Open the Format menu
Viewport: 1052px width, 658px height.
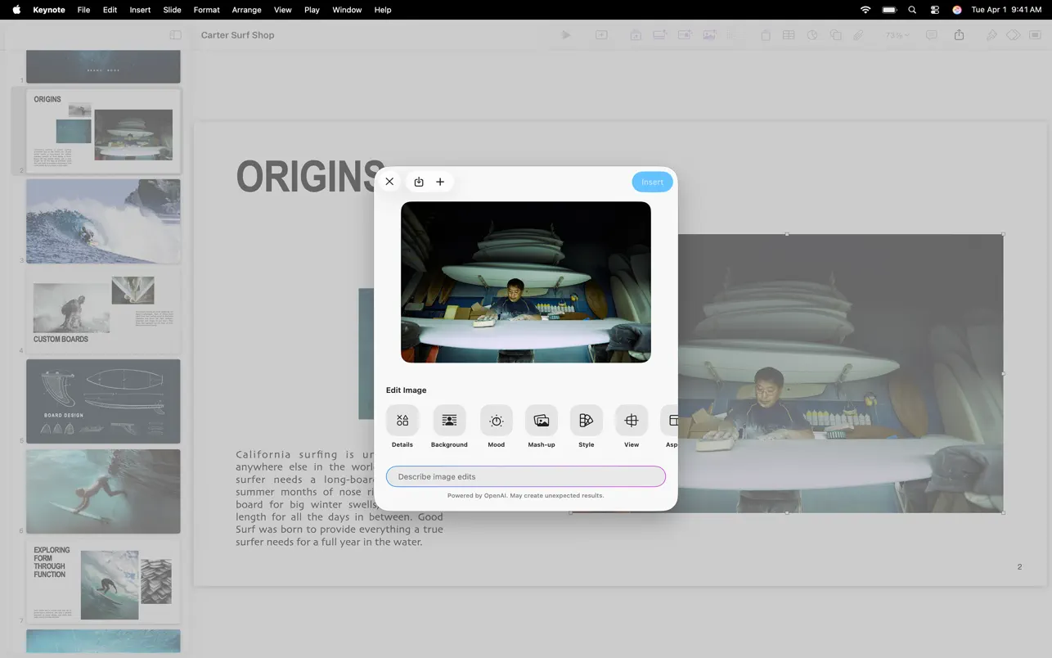(206, 10)
